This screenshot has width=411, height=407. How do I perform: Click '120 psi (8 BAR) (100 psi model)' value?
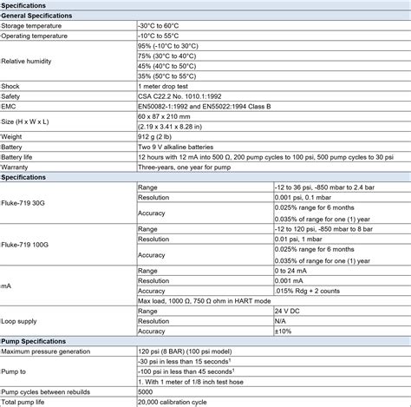185,351
